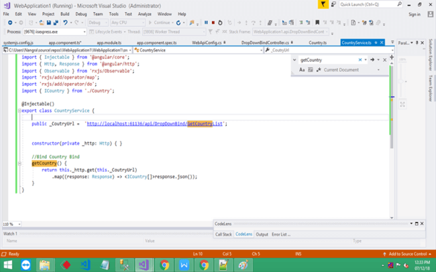Click the feedback smiley icon in title bar
The width and height of the screenshot is (436, 272).
tap(333, 4)
